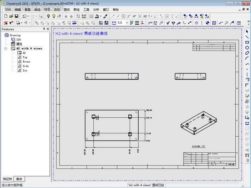Click the red selection-filter icon with cursor
Screen dimensions: 251x188
[6, 23]
